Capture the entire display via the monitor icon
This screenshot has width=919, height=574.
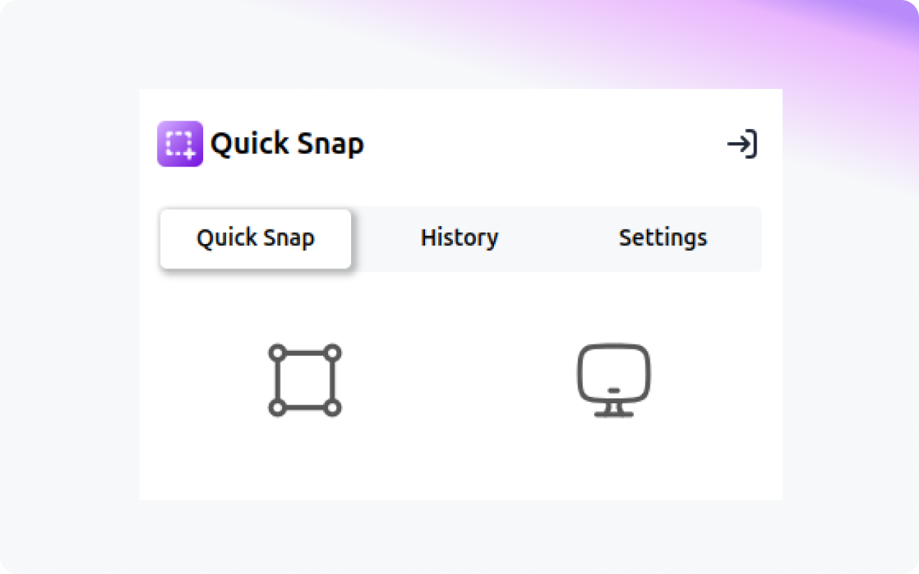pos(614,380)
